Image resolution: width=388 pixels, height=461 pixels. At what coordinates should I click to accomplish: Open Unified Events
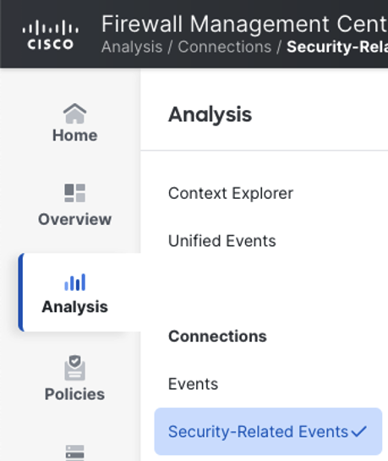pos(222,241)
